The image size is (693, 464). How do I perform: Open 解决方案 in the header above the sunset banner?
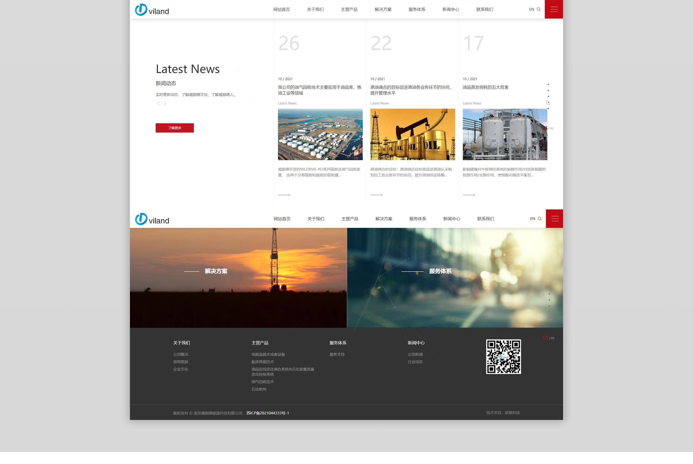point(384,219)
